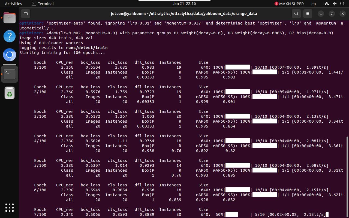Click the terminal title path text
349x218 pixels.
(x=184, y=14)
